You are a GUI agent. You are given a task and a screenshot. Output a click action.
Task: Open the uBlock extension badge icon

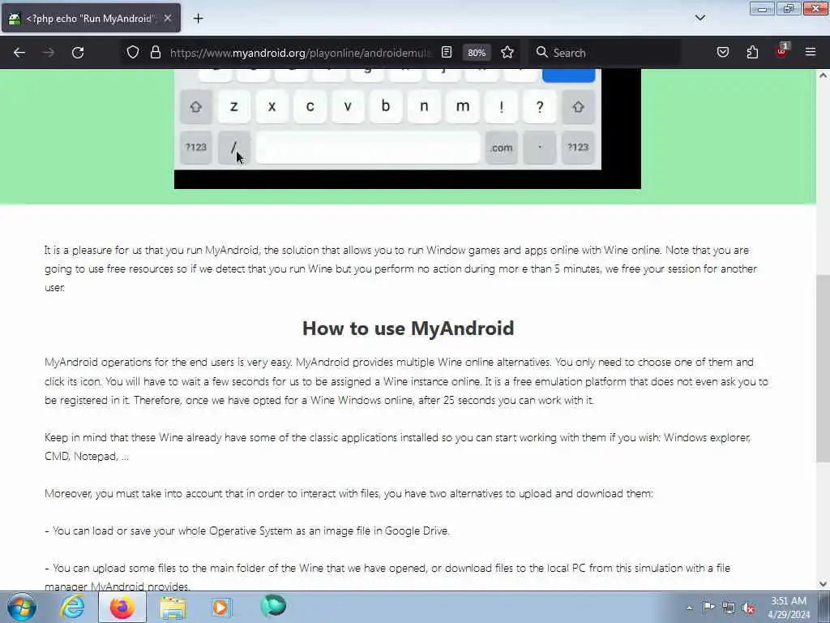782,51
